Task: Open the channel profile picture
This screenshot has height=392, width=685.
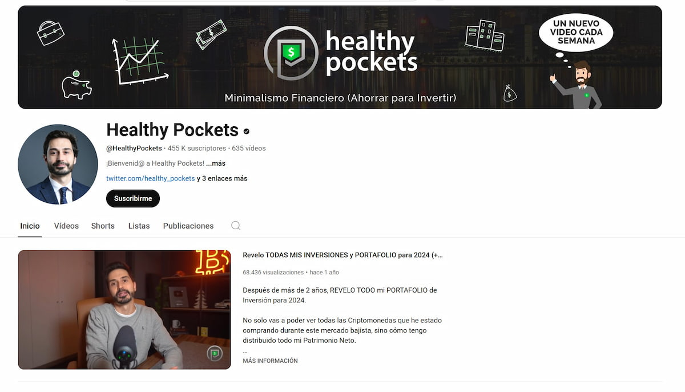Action: click(x=58, y=164)
